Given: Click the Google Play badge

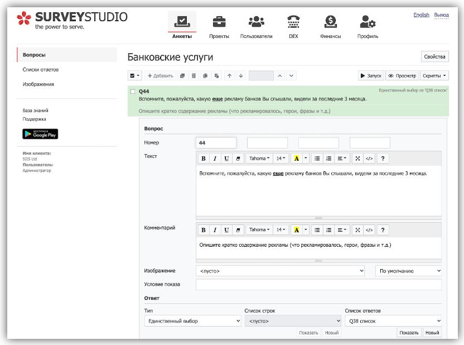Looking at the screenshot, I should [x=40, y=134].
